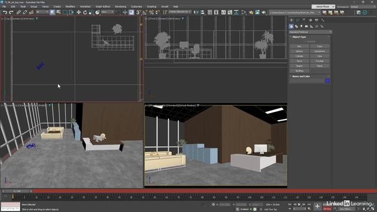Activate the Select Object tool
377x212 pixels.
point(52,12)
